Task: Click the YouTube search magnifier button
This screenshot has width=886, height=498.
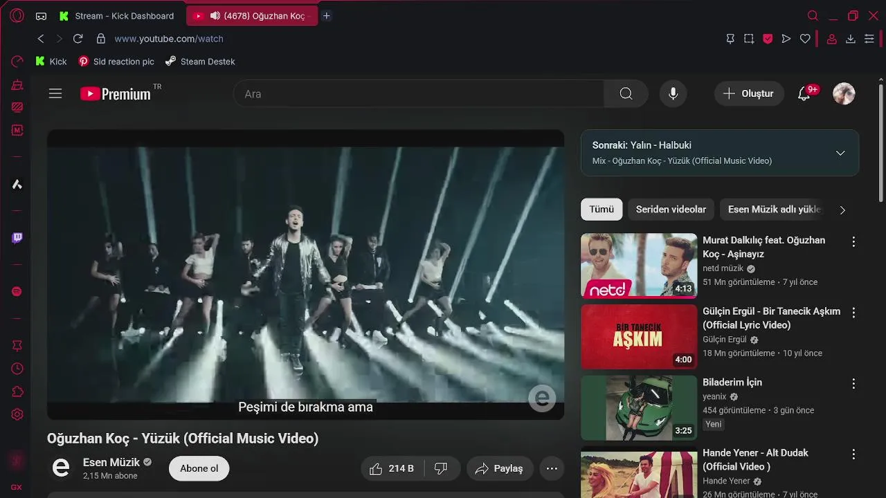Action: pyautogui.click(x=626, y=93)
